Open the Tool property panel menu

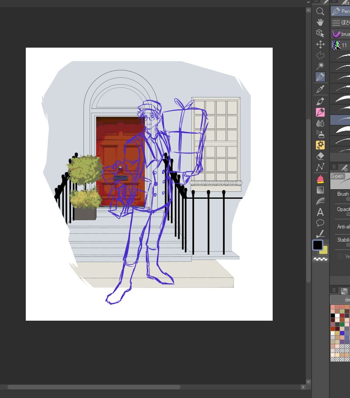point(334,167)
